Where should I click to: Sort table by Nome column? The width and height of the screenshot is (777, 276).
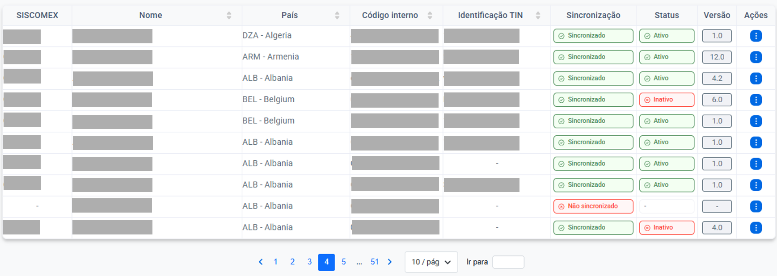229,16
